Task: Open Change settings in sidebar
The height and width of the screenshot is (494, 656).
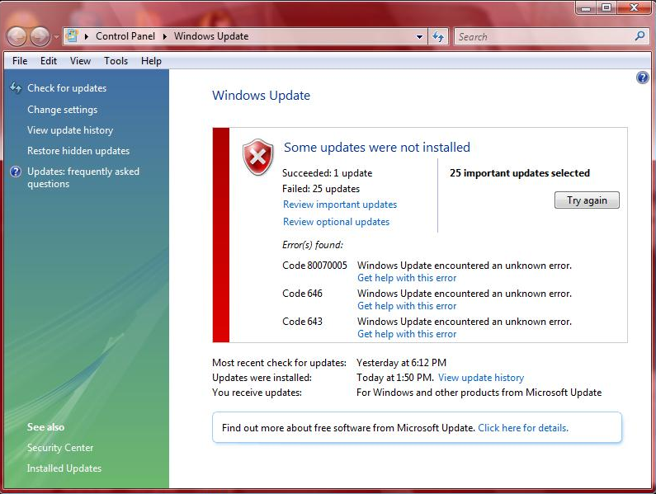Action: click(63, 110)
